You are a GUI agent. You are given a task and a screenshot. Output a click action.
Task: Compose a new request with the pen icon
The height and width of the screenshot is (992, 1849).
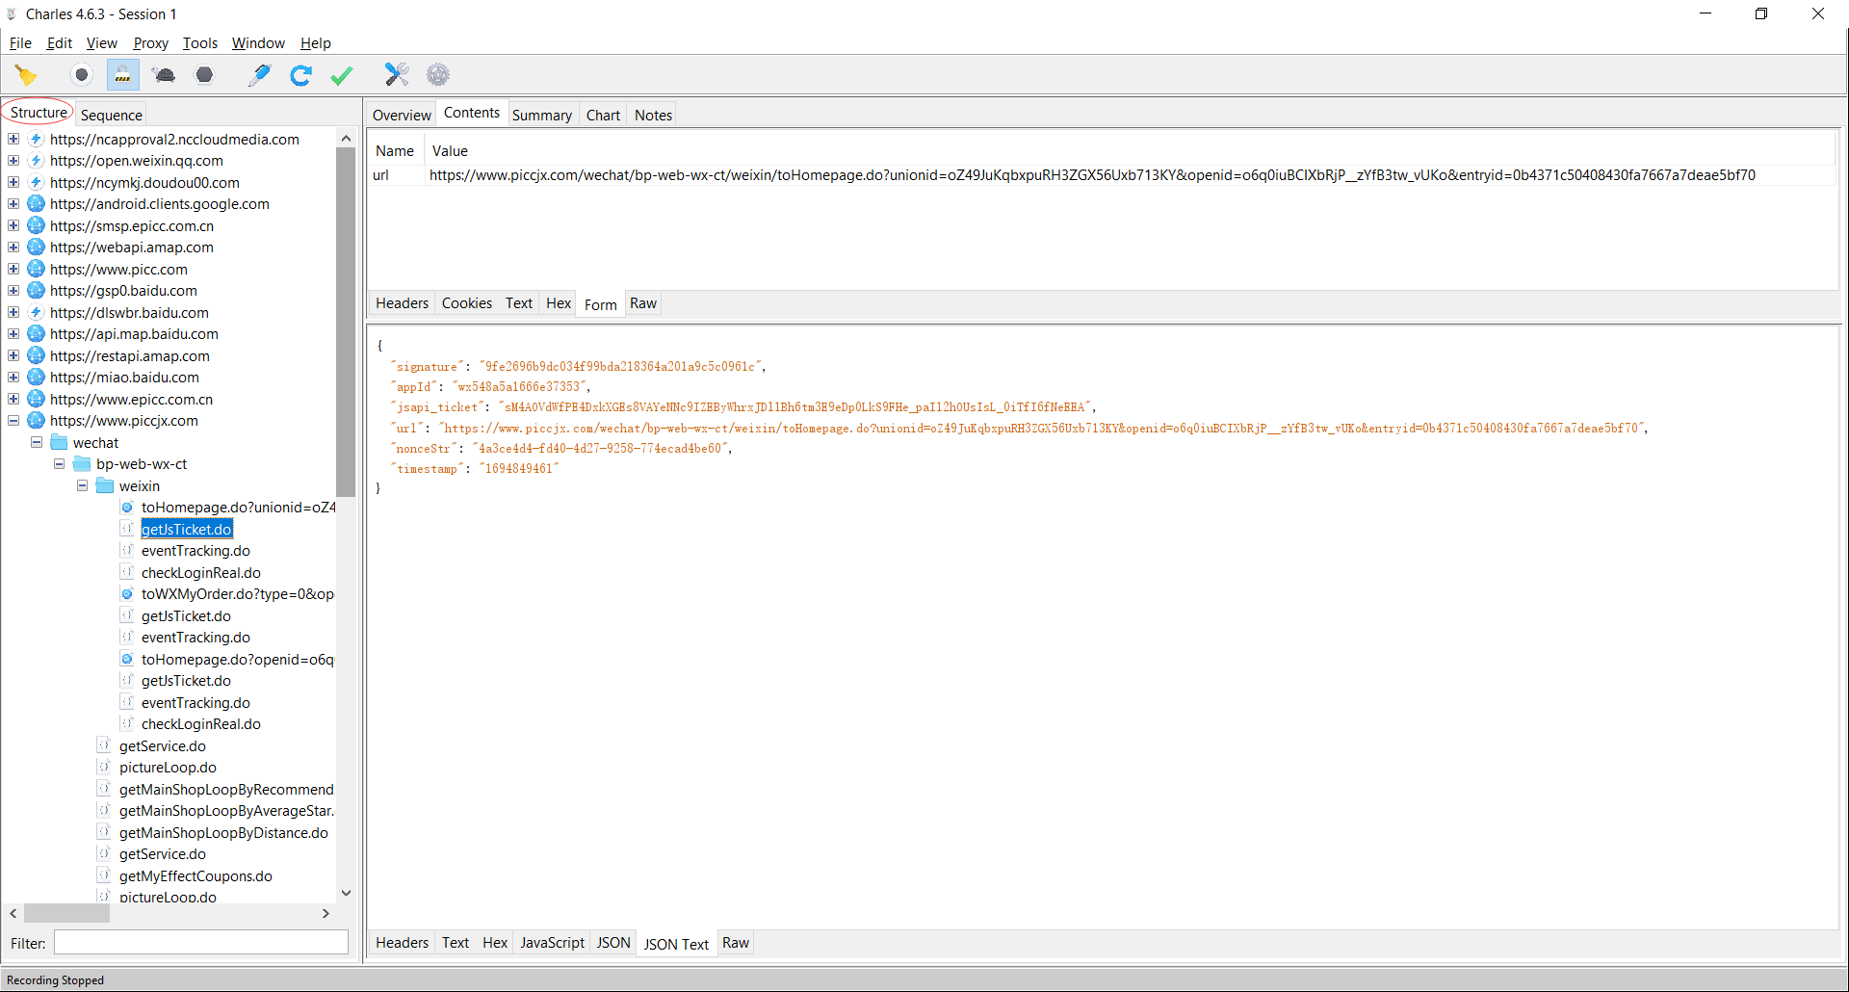click(x=259, y=75)
